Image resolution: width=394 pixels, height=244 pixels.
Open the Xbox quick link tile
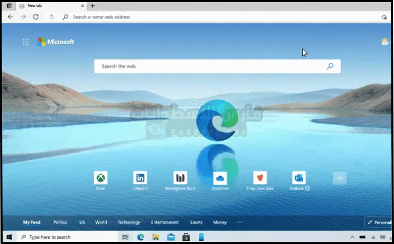pyautogui.click(x=100, y=178)
